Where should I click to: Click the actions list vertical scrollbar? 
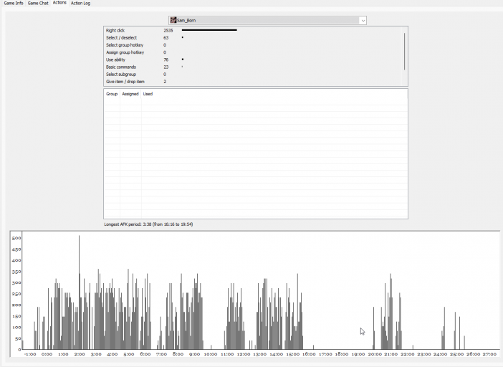click(405, 52)
